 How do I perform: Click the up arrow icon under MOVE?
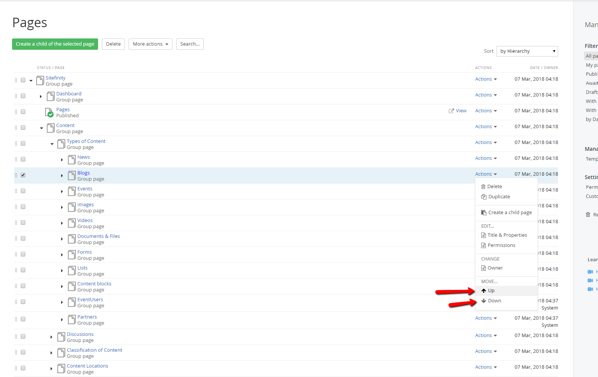pyautogui.click(x=484, y=291)
